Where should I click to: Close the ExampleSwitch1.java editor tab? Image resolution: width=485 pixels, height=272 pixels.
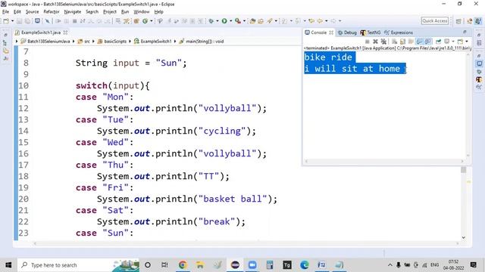[x=65, y=32]
